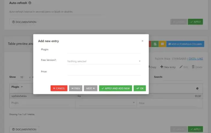Click the Delete trash icon
The width and height of the screenshot is (211, 133).
pyautogui.click(x=193, y=67)
